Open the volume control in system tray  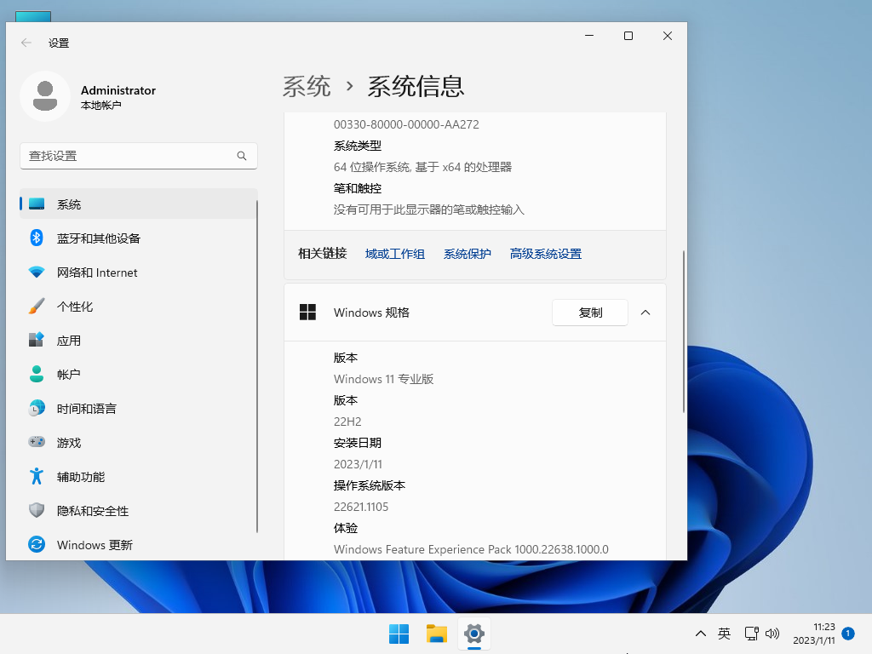click(x=772, y=634)
